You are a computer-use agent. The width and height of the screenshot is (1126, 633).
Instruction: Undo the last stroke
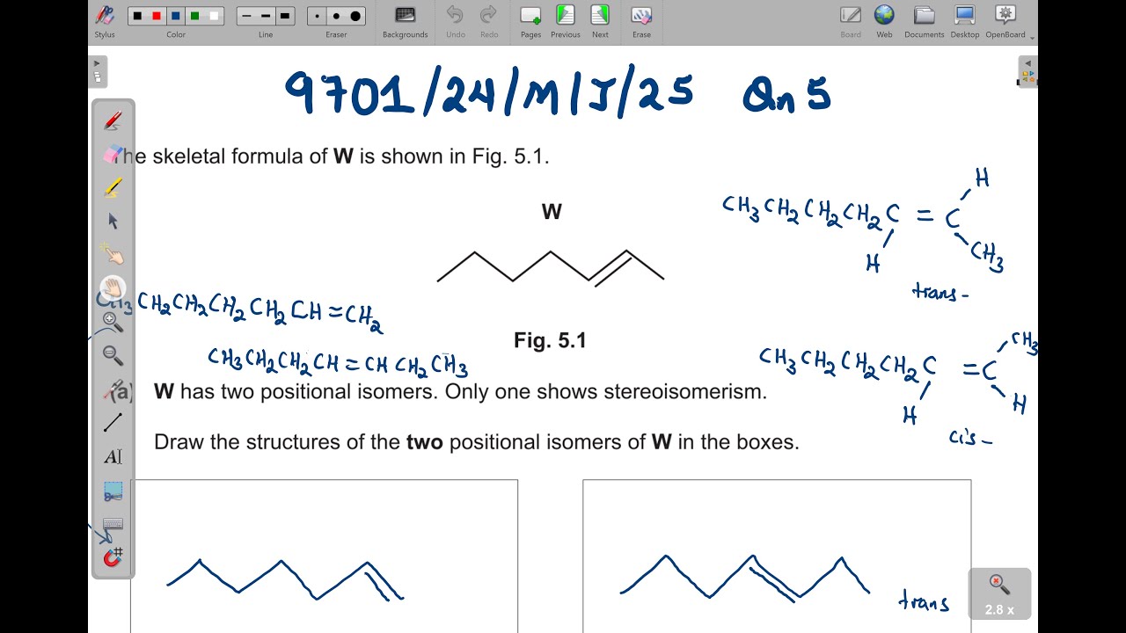click(x=455, y=21)
